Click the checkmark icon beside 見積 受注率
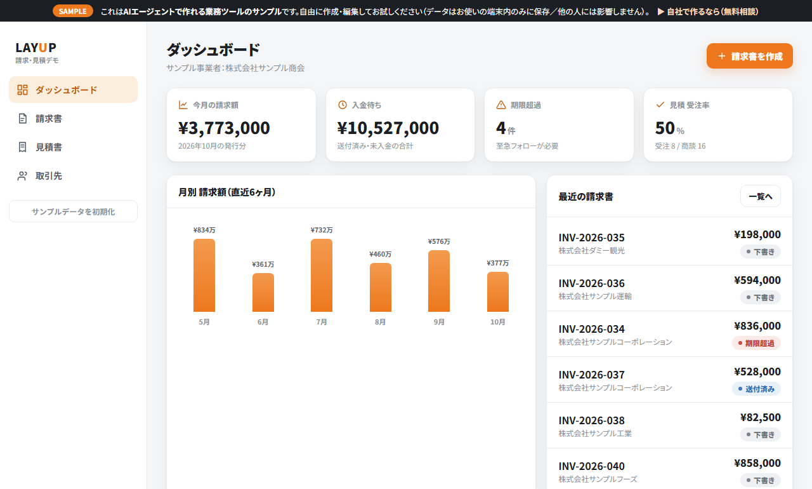 pyautogui.click(x=660, y=105)
